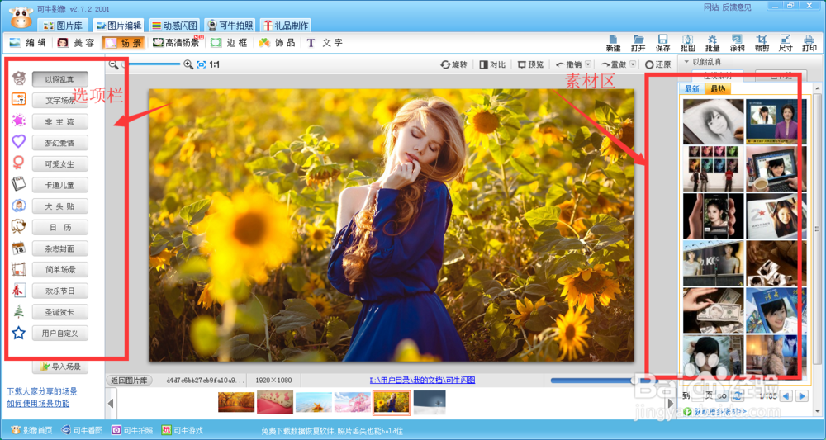The width and height of the screenshot is (826, 440).
Task: Select the autumn trees filmstrip thumbnail
Action: [236, 403]
